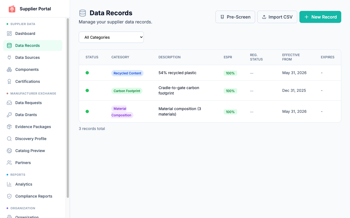Click green status dot of Recycled Content row
350x218 pixels.
[87, 73]
